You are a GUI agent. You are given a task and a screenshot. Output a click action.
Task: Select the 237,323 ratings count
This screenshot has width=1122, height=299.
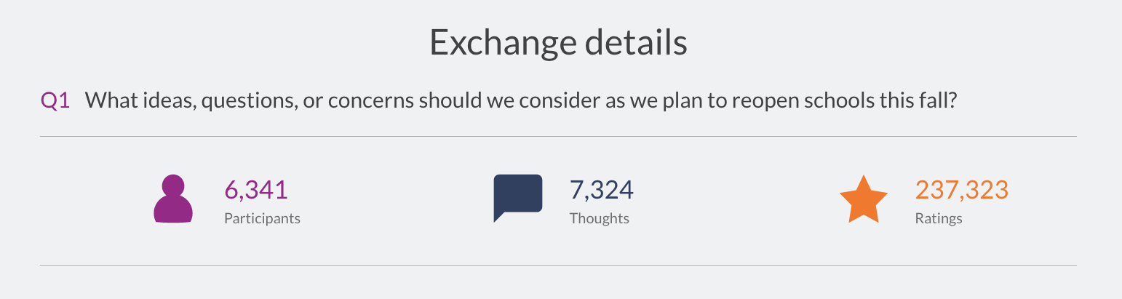(x=961, y=190)
